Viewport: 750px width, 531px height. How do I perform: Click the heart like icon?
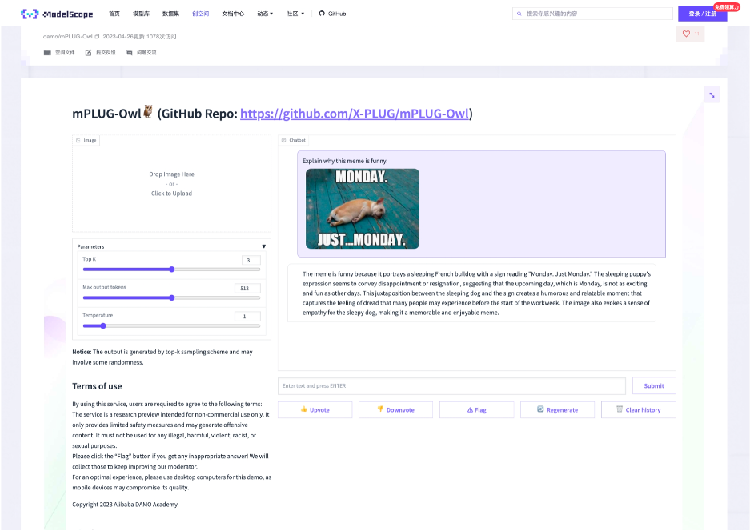[x=686, y=34]
